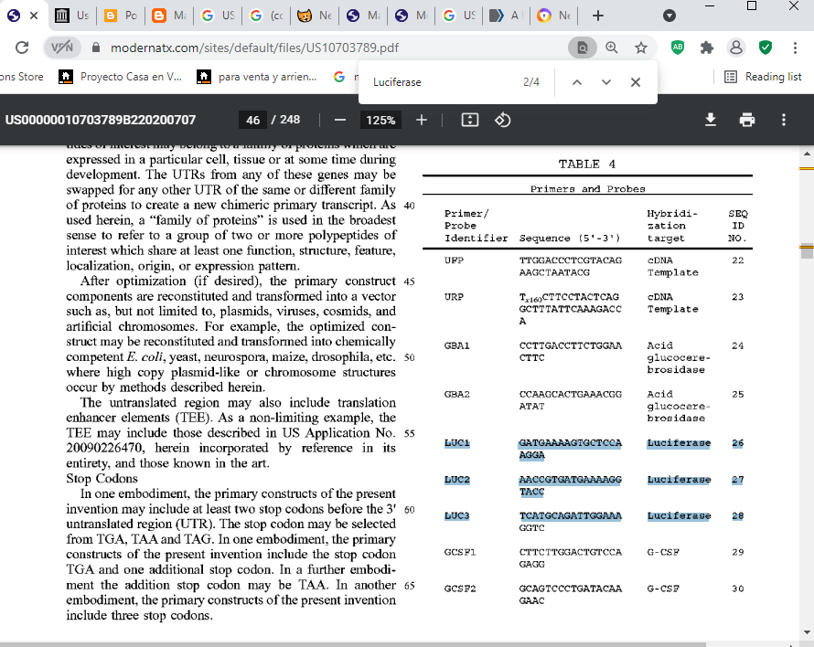Screen dimensions: 814x647
Task: Switch to the cat icon 'Ne' tab
Action: pos(318,16)
